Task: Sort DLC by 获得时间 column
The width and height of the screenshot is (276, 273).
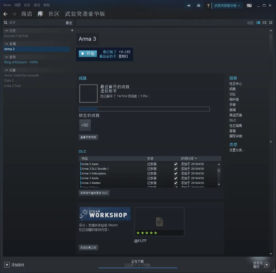Action: click(189, 158)
